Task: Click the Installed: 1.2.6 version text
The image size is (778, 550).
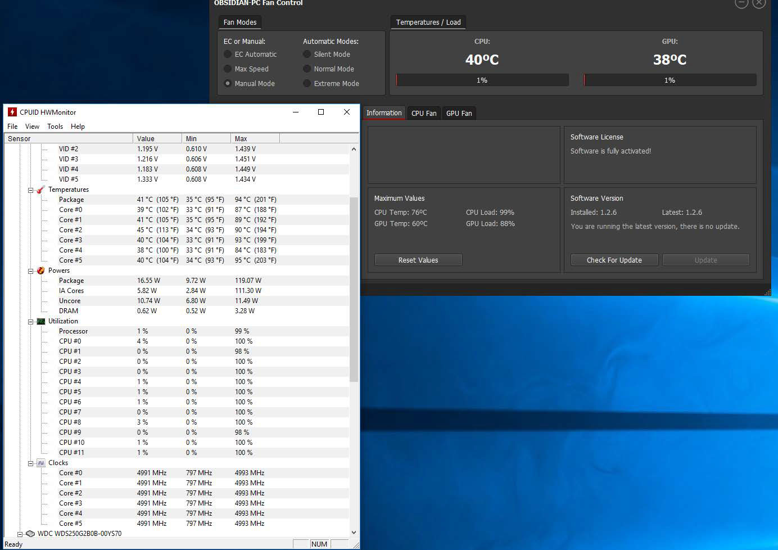Action: pyautogui.click(x=594, y=213)
